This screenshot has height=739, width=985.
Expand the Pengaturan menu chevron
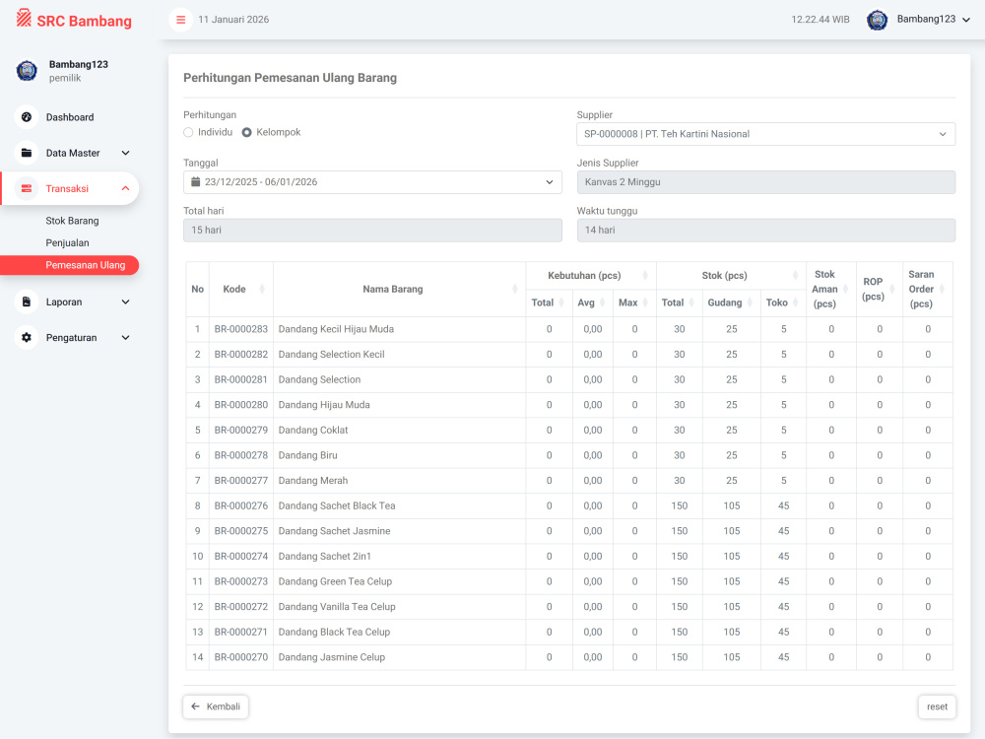126,337
